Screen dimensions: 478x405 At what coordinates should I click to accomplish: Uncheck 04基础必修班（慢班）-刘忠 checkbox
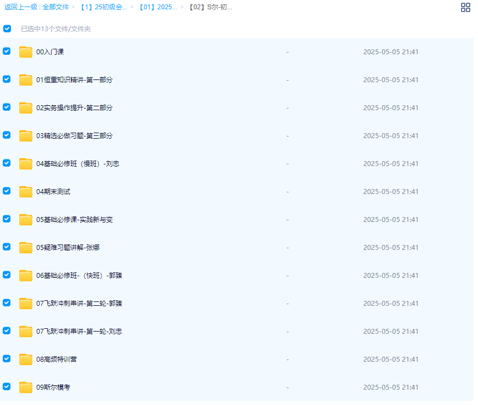pos(7,163)
